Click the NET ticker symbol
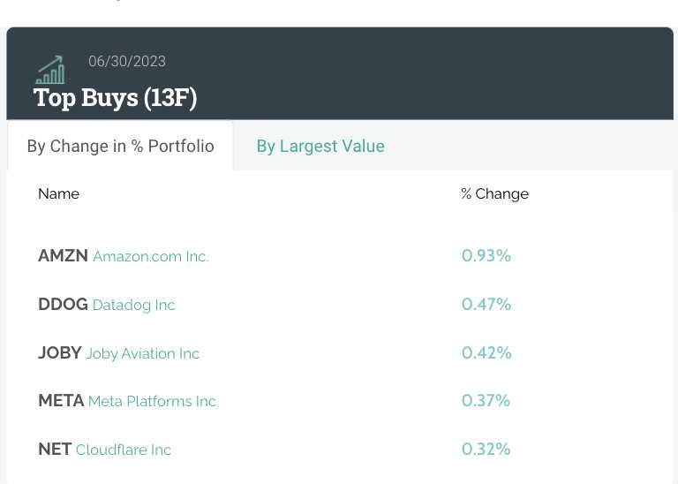678x484 pixels. [55, 450]
